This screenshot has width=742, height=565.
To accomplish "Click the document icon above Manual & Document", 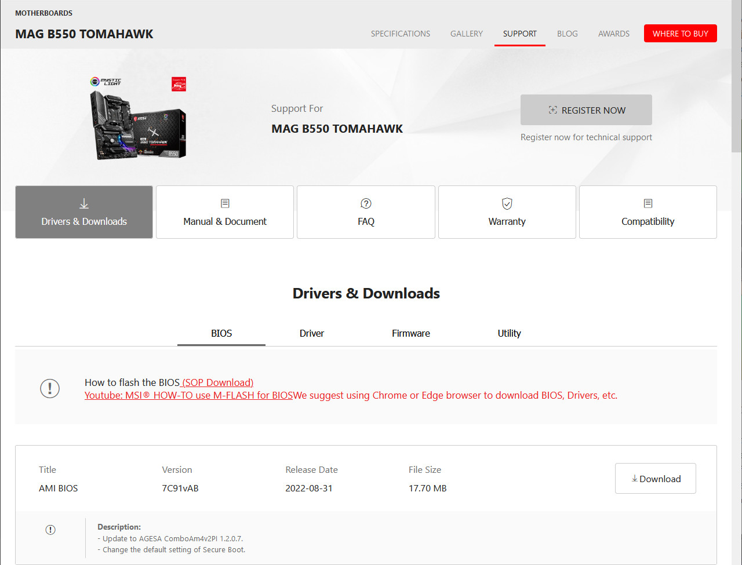I will click(225, 203).
